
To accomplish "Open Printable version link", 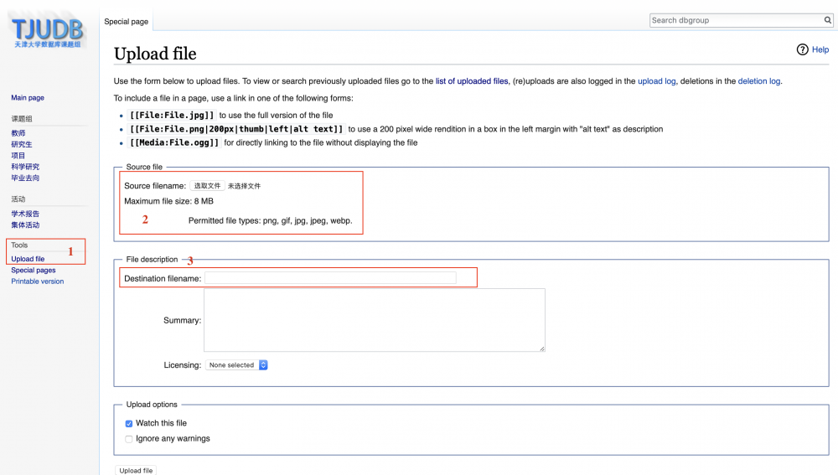I will point(38,281).
